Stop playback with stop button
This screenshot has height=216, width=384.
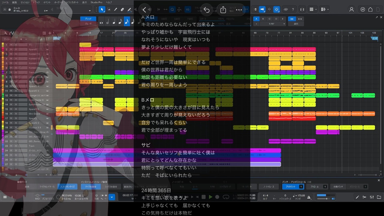coord(204,197)
